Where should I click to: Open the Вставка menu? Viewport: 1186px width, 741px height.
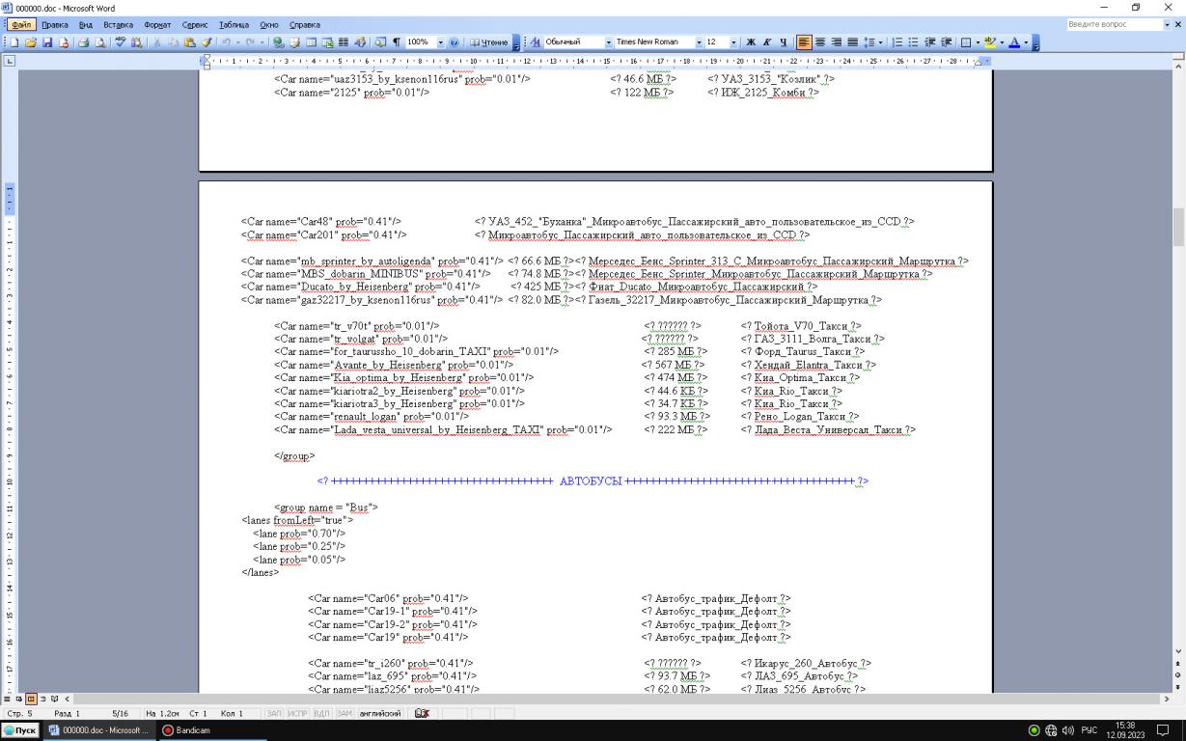[118, 24]
